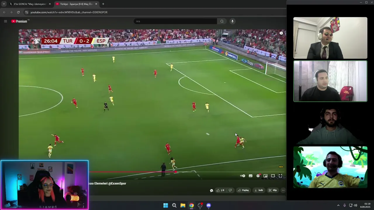The height and width of the screenshot is (210, 374).
Task: Open the Windows Start menu
Action: coord(166,205)
